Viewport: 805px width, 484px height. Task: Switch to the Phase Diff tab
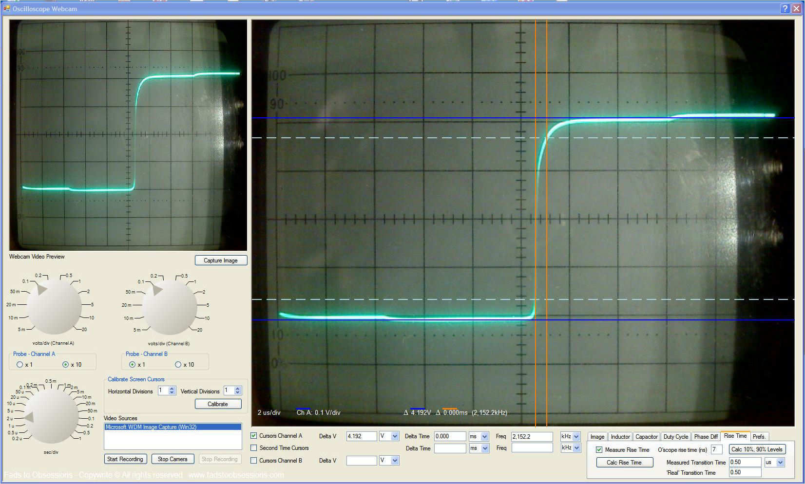(706, 437)
